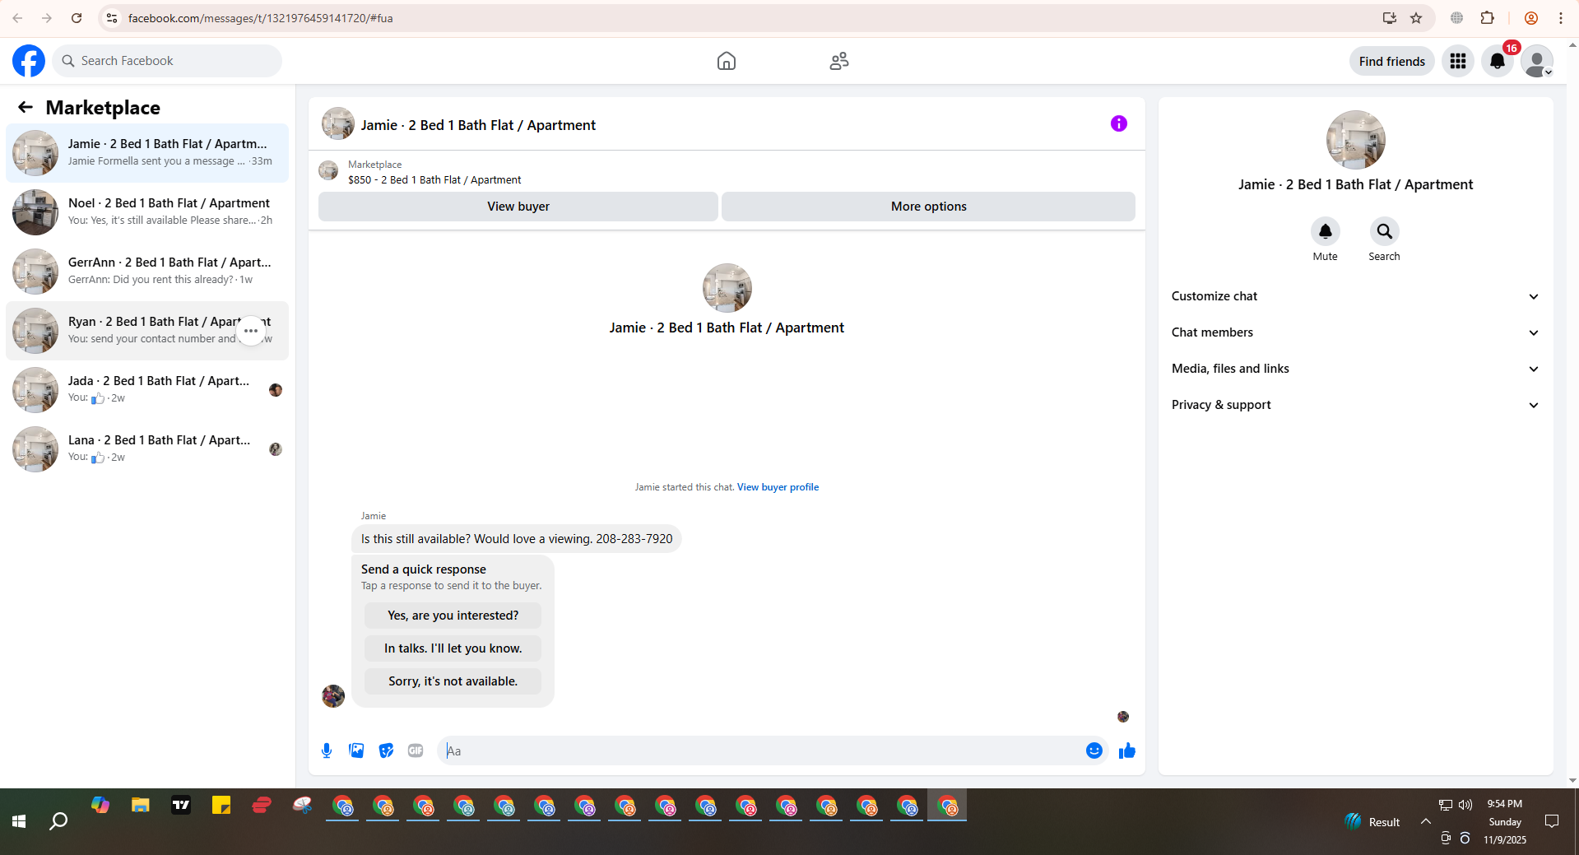The width and height of the screenshot is (1579, 855).
Task: Attach a photo with the image icon
Action: pyautogui.click(x=356, y=750)
